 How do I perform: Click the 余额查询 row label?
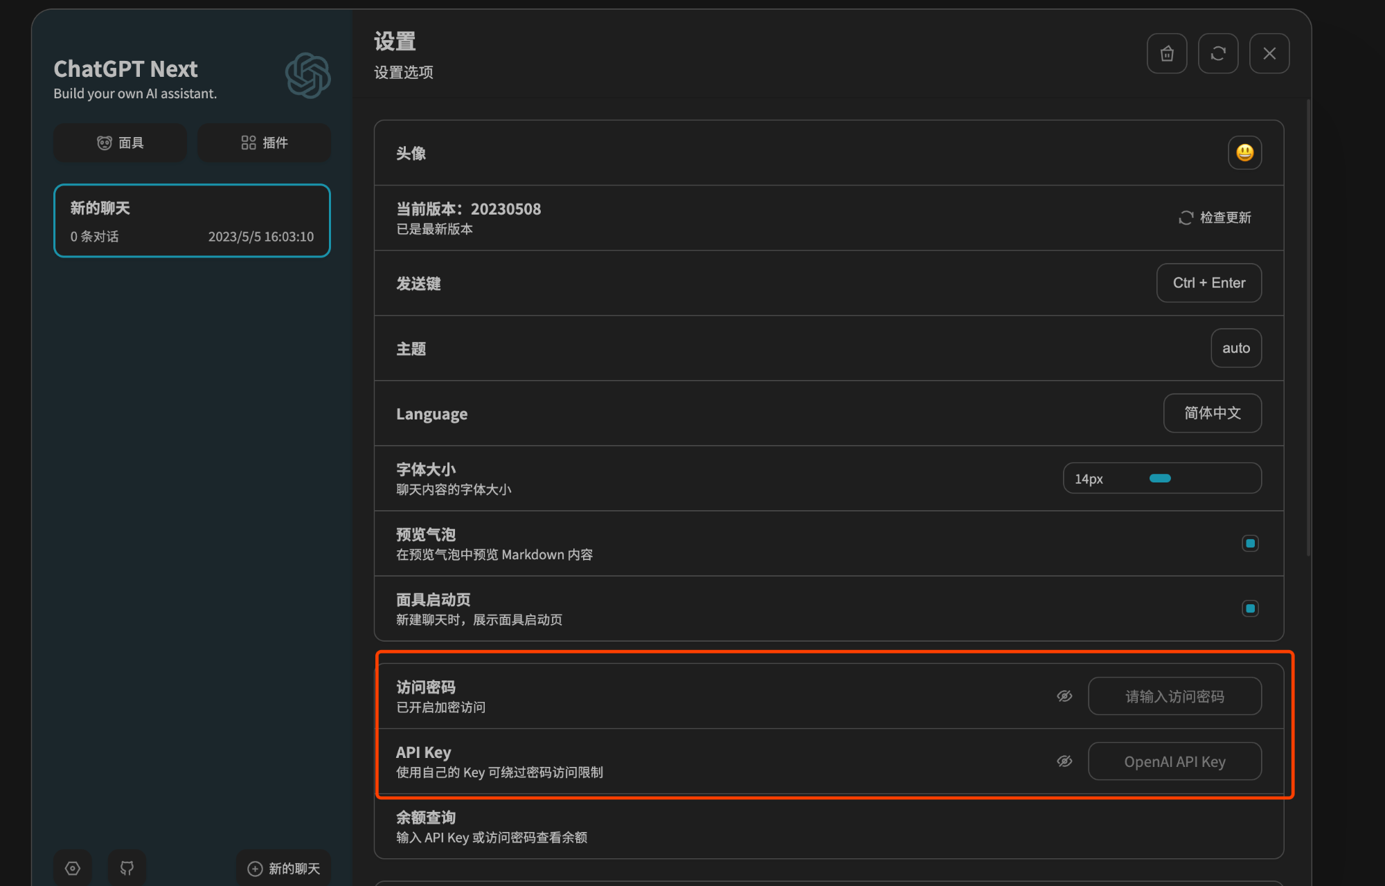(x=426, y=817)
